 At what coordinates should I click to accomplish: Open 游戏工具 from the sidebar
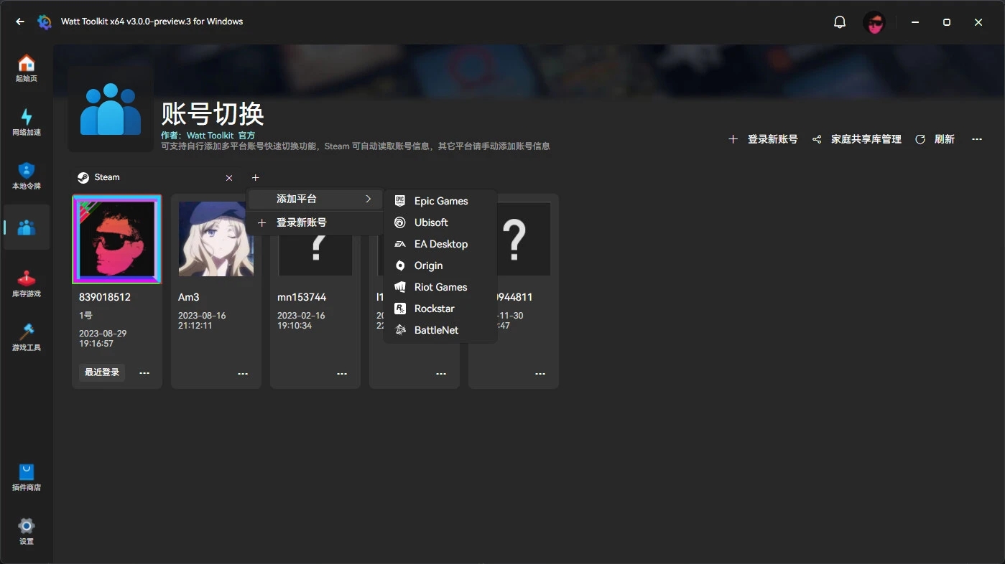point(26,336)
